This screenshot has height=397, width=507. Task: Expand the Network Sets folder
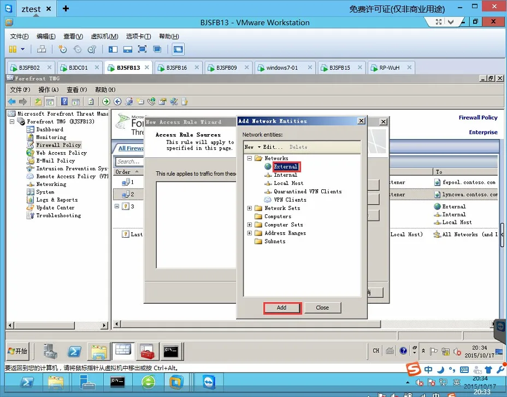(x=250, y=208)
